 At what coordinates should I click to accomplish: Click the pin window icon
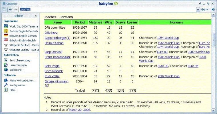[x=200, y=4]
